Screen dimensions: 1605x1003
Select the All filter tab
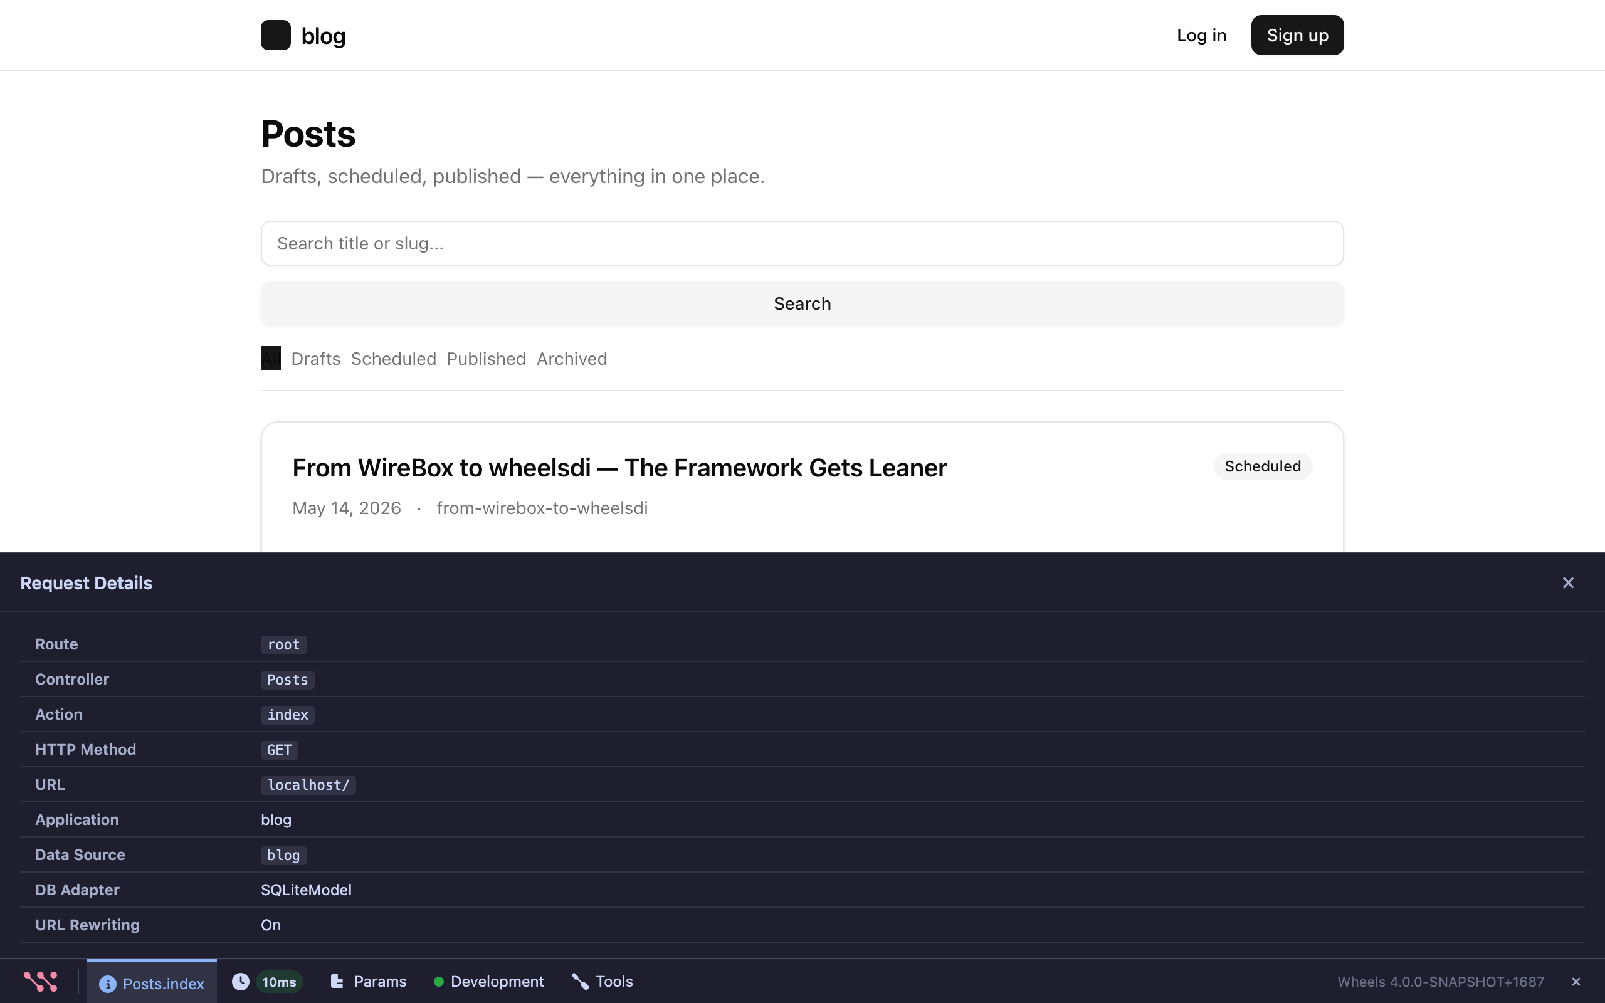271,358
